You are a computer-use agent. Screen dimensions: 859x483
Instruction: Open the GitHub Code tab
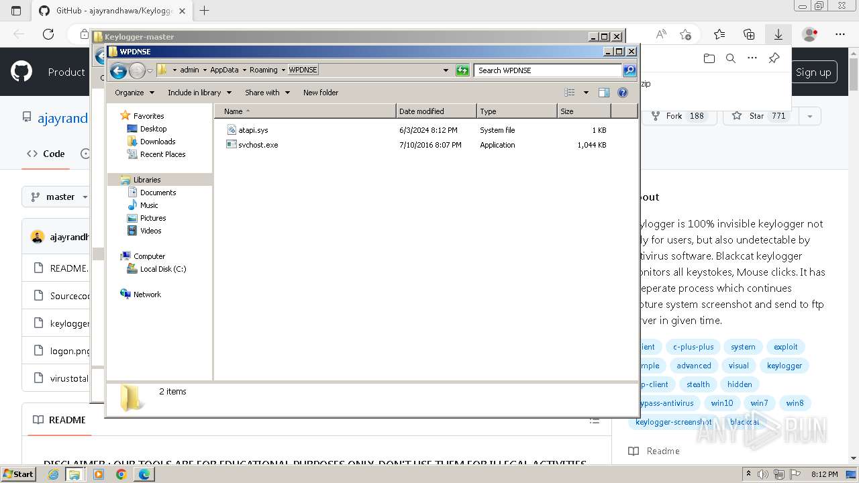tap(46, 154)
